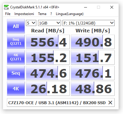Close the CrystalDiskMark window
The height and width of the screenshot is (114, 123).
[x=112, y=7]
